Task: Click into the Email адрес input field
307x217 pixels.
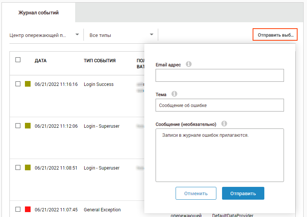Action: tap(219, 75)
